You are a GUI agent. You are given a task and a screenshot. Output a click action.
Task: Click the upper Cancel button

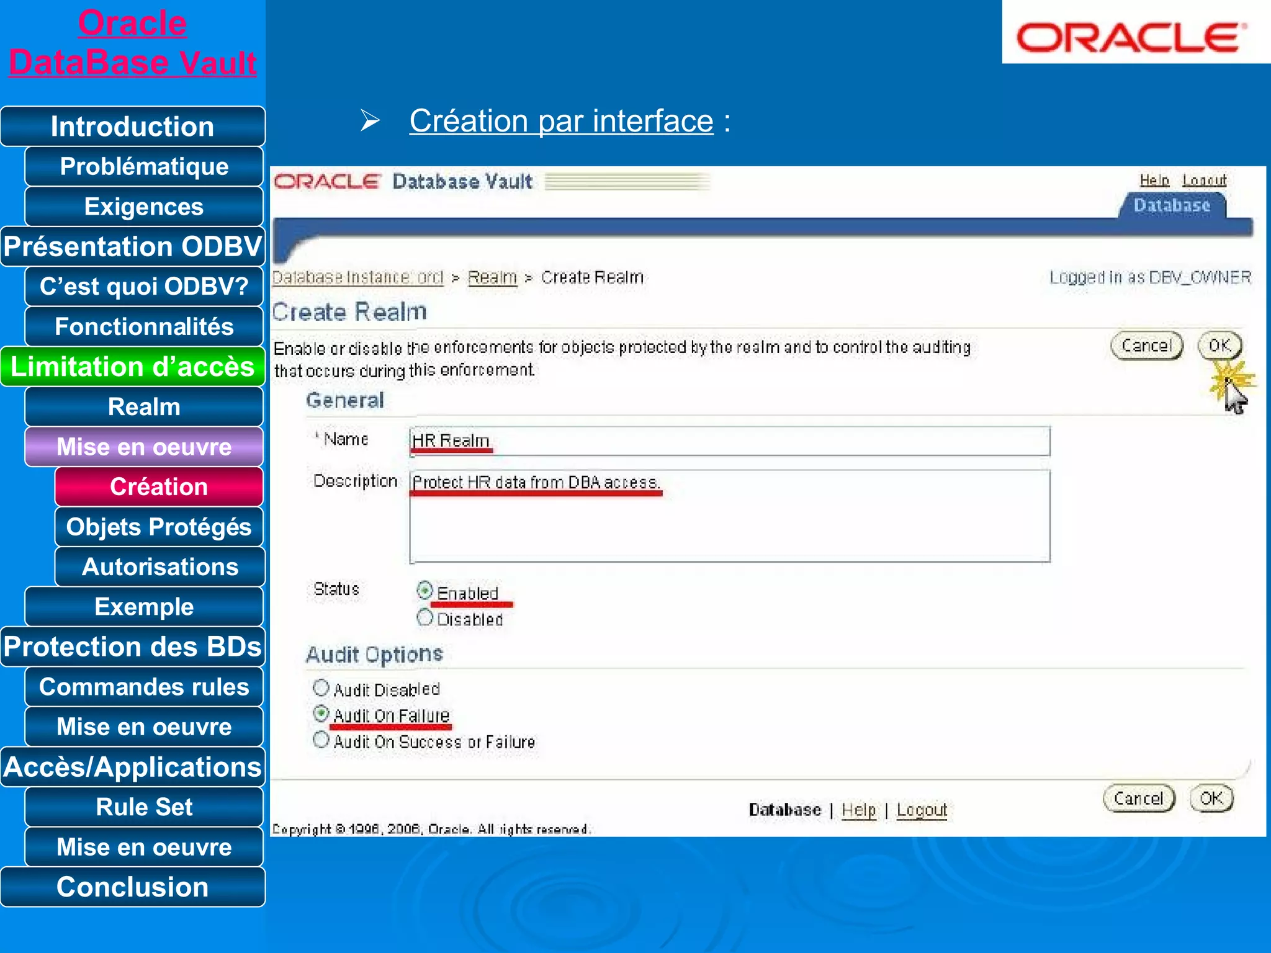click(x=1146, y=345)
